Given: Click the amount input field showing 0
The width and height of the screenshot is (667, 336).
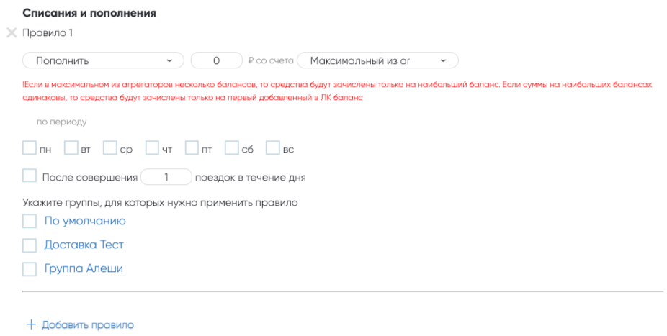Looking at the screenshot, I should point(216,60).
